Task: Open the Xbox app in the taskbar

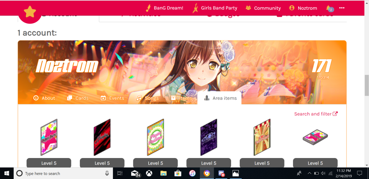Action: tap(149, 173)
